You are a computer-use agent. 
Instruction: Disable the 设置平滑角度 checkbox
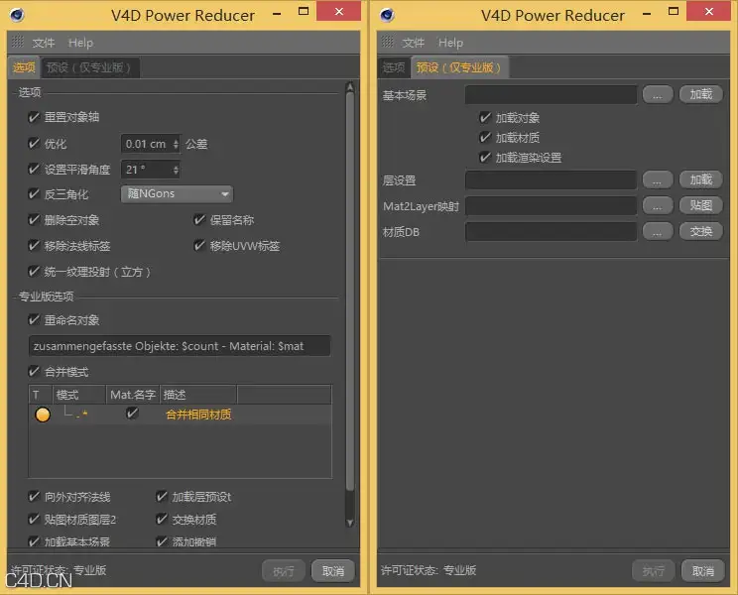(x=34, y=169)
